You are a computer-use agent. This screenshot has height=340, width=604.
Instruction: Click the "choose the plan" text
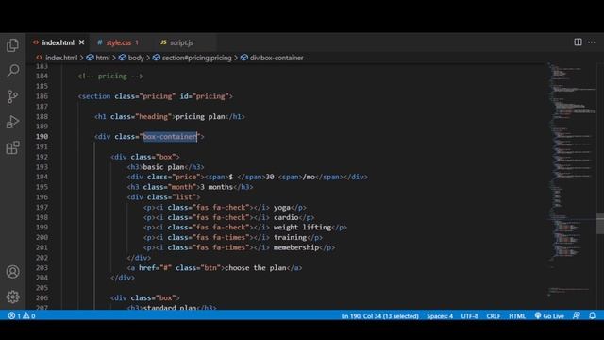pyautogui.click(x=256, y=268)
